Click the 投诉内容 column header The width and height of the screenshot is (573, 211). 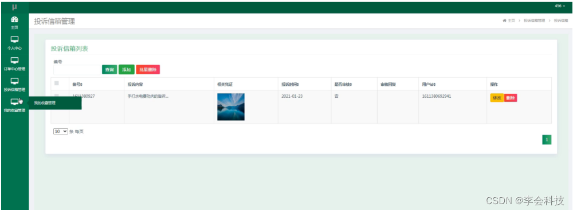(x=135, y=84)
